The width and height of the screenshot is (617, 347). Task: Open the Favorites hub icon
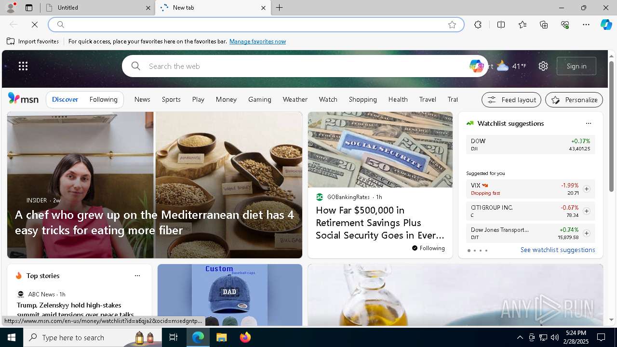[523, 25]
